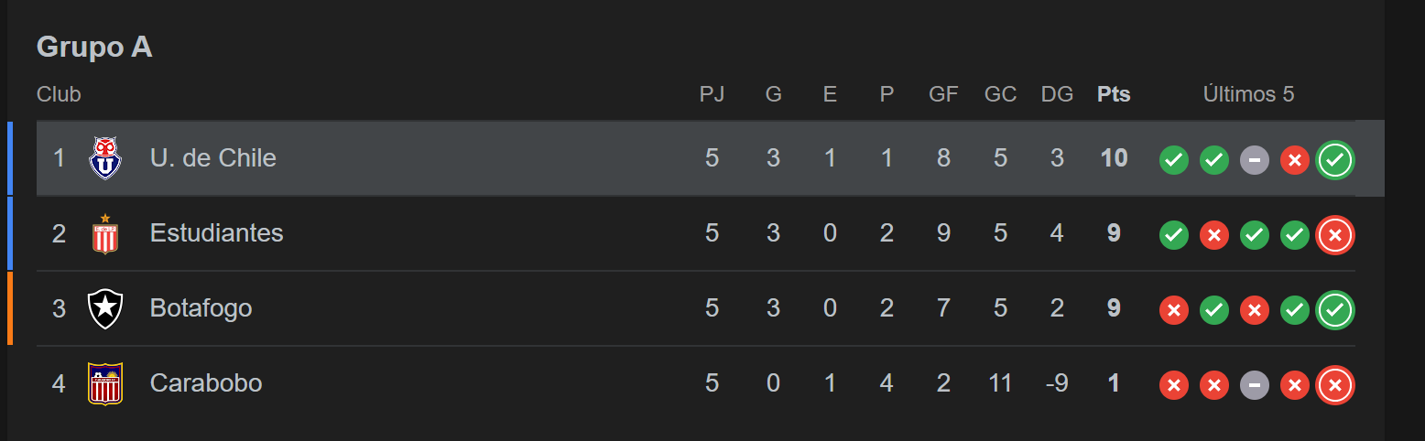Open the Carabobo team link

tap(206, 382)
